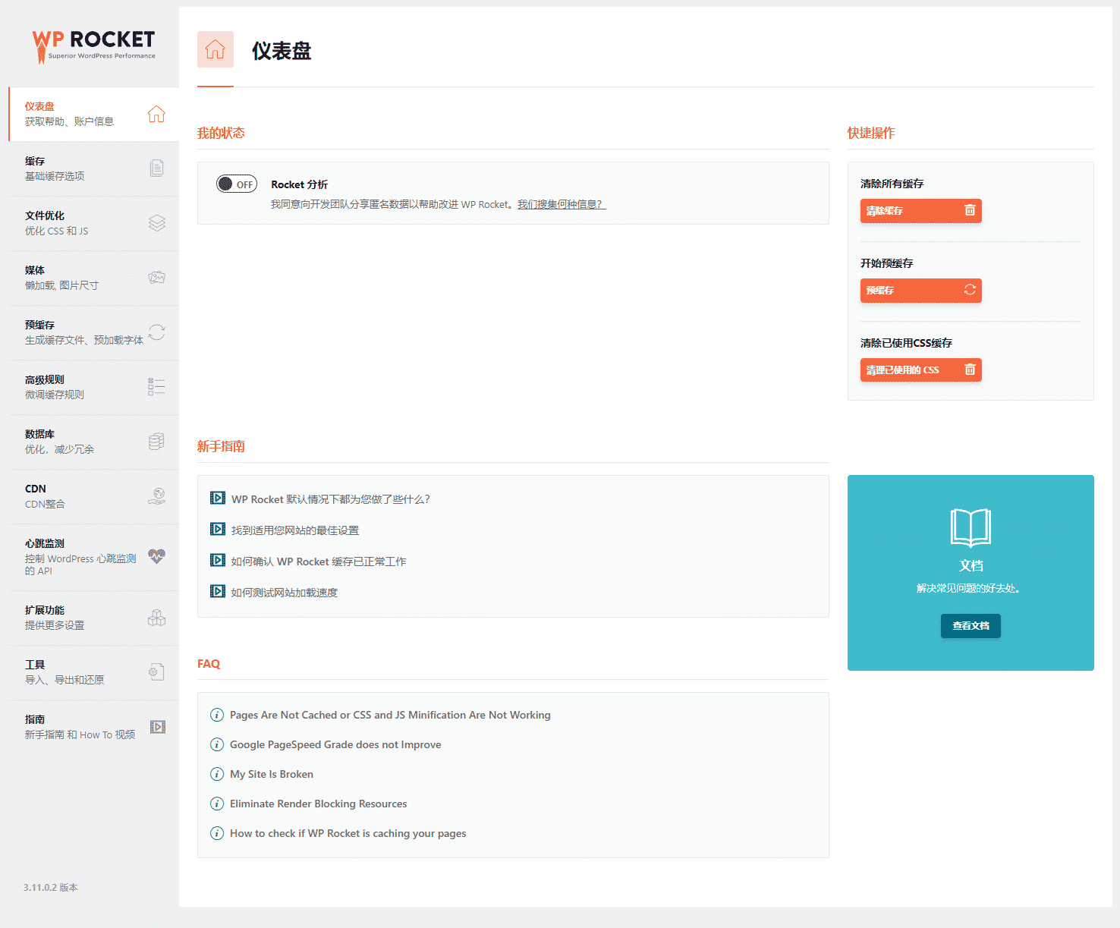This screenshot has width=1120, height=928.
Task: Click the WP Rocket logo
Action: coord(93,46)
